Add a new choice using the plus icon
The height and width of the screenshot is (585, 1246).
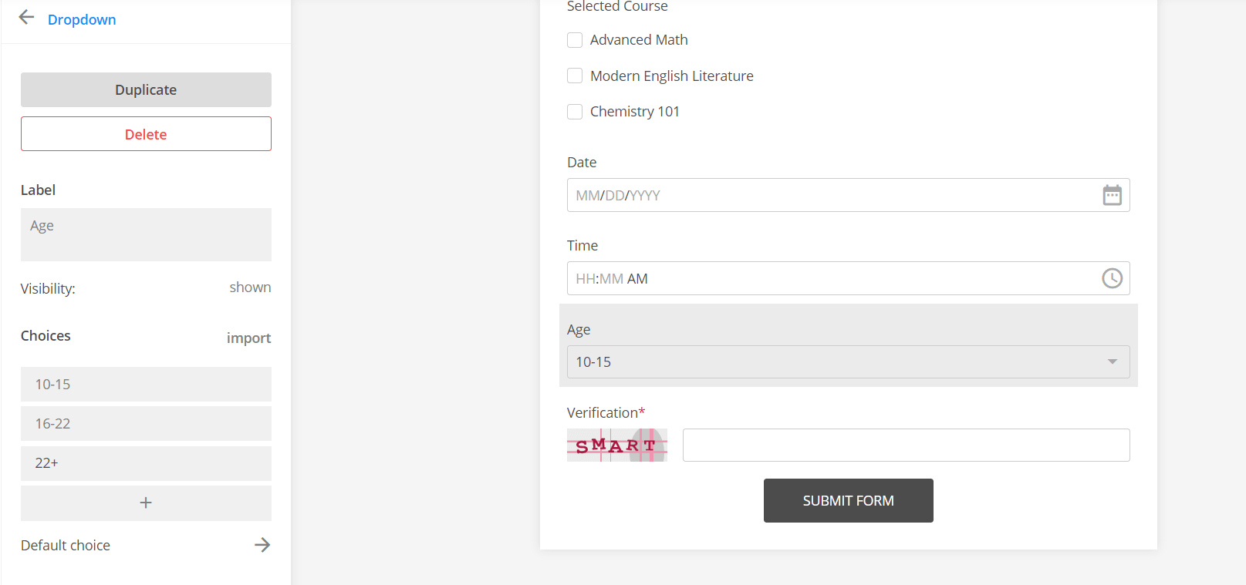pos(145,503)
